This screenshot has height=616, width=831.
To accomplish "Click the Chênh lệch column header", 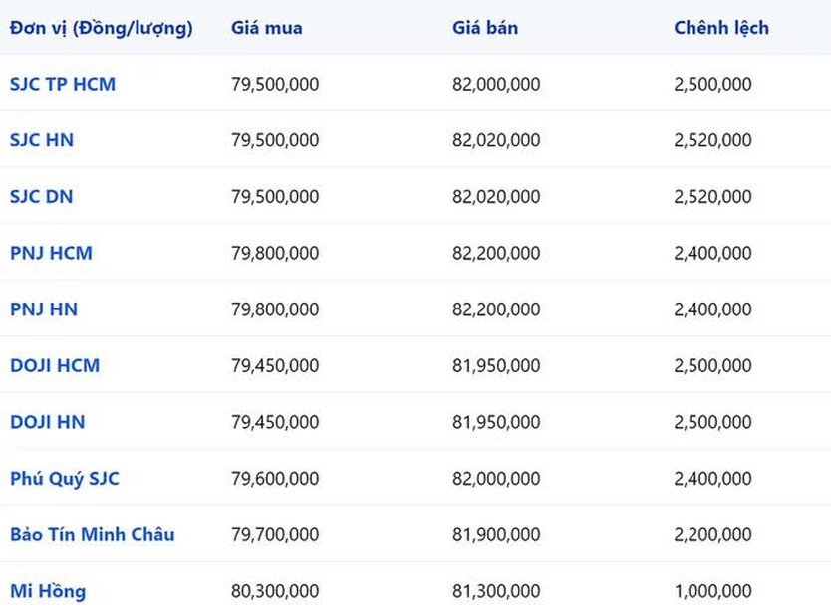I will [721, 28].
